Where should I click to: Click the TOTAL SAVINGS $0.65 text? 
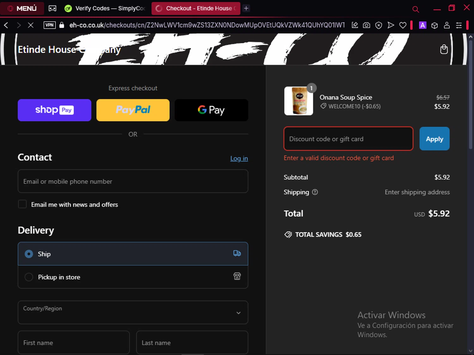coord(328,235)
